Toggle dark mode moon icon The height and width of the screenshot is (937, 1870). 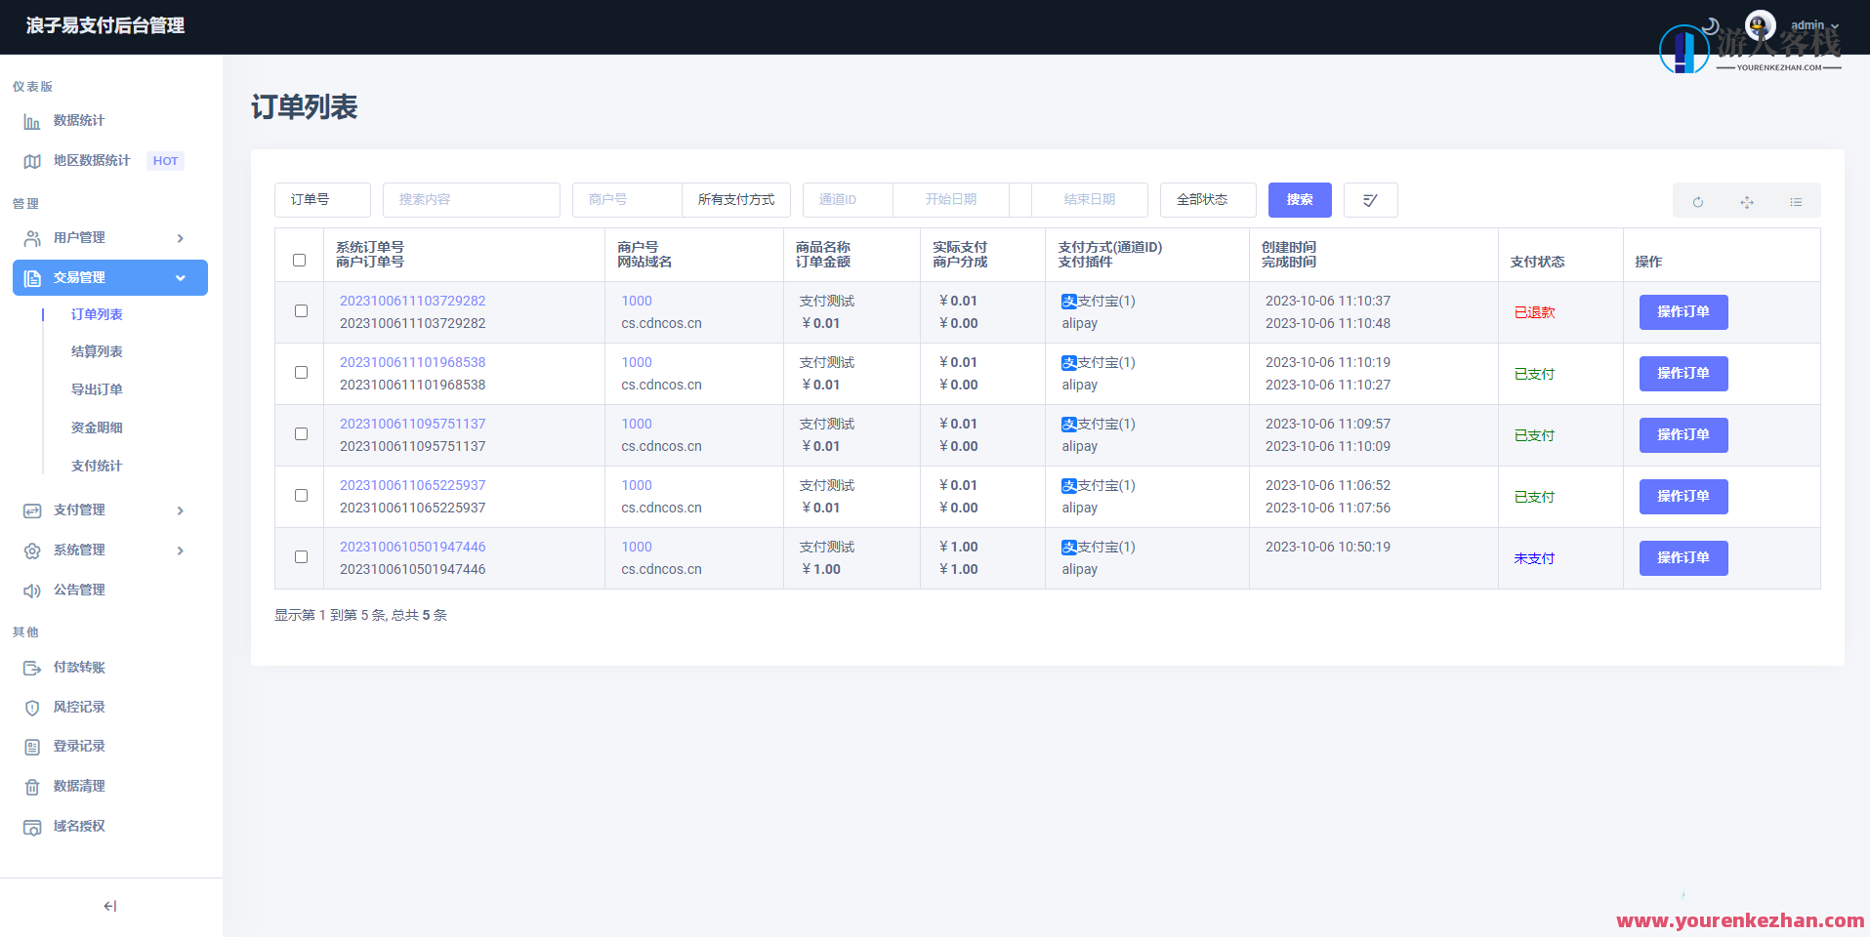[x=1710, y=25]
